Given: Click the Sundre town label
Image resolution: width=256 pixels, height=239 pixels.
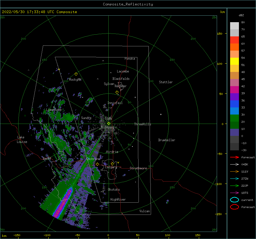Looking at the screenshot, I should coord(86,118).
